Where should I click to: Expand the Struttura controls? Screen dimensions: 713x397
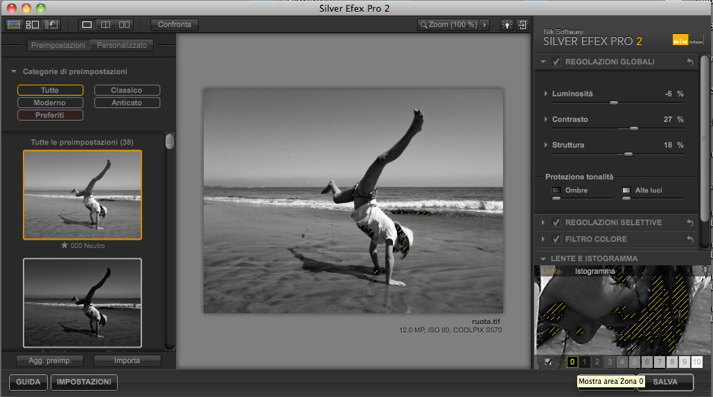[x=546, y=145]
